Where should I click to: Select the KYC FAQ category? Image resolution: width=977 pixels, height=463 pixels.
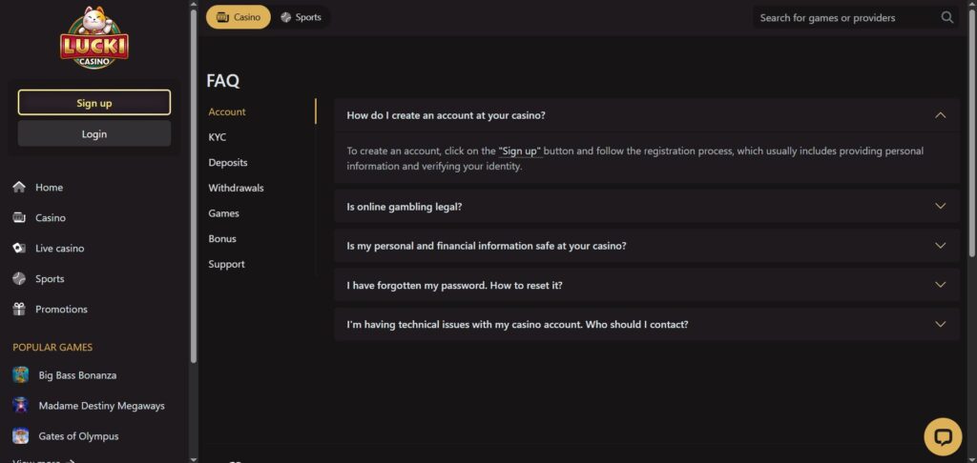tap(218, 137)
